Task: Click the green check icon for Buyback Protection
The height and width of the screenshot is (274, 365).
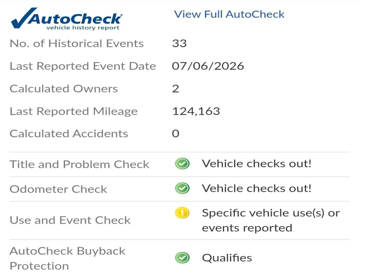Action: coord(182,258)
